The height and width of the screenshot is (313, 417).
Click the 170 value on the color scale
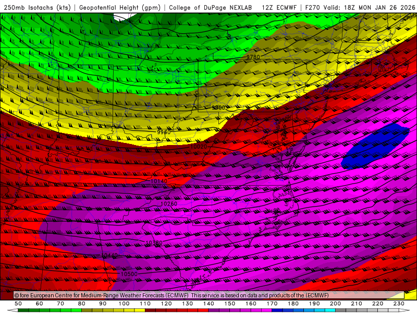pos(272,304)
